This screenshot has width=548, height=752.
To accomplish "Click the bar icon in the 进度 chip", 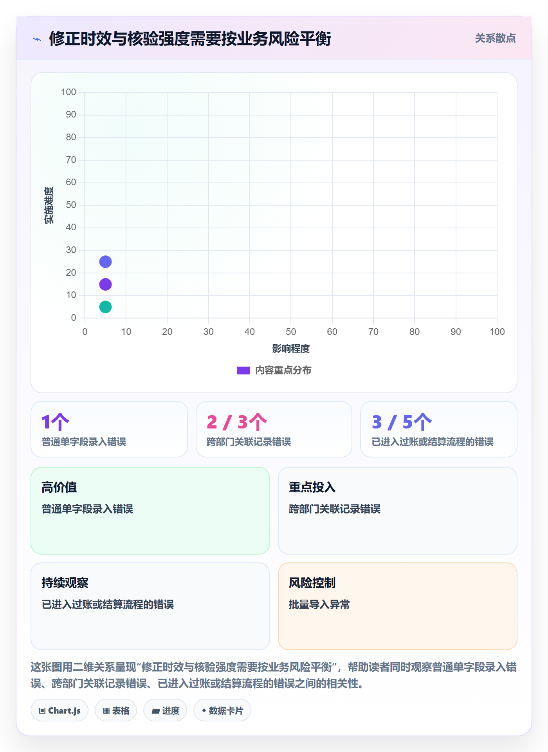I will point(155,711).
